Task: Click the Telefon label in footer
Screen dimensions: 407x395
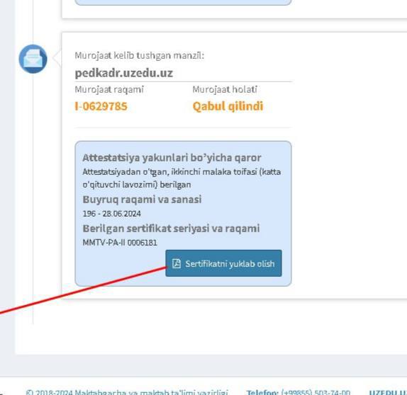Action: tap(262, 392)
